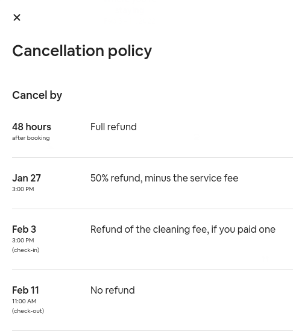Select the Jan 27 deadline date
The height and width of the screenshot is (331, 293).
click(27, 178)
